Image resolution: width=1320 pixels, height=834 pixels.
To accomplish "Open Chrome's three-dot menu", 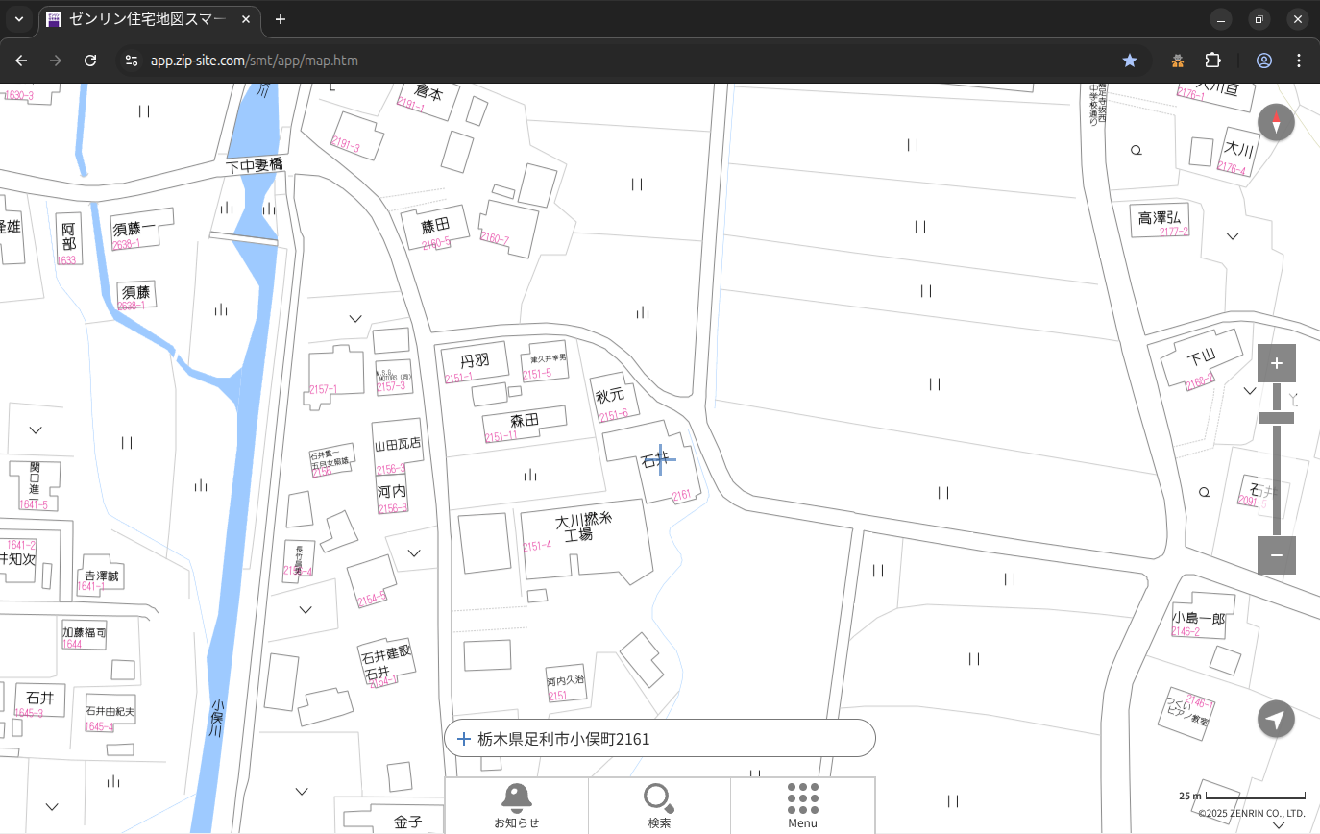I will 1299,61.
